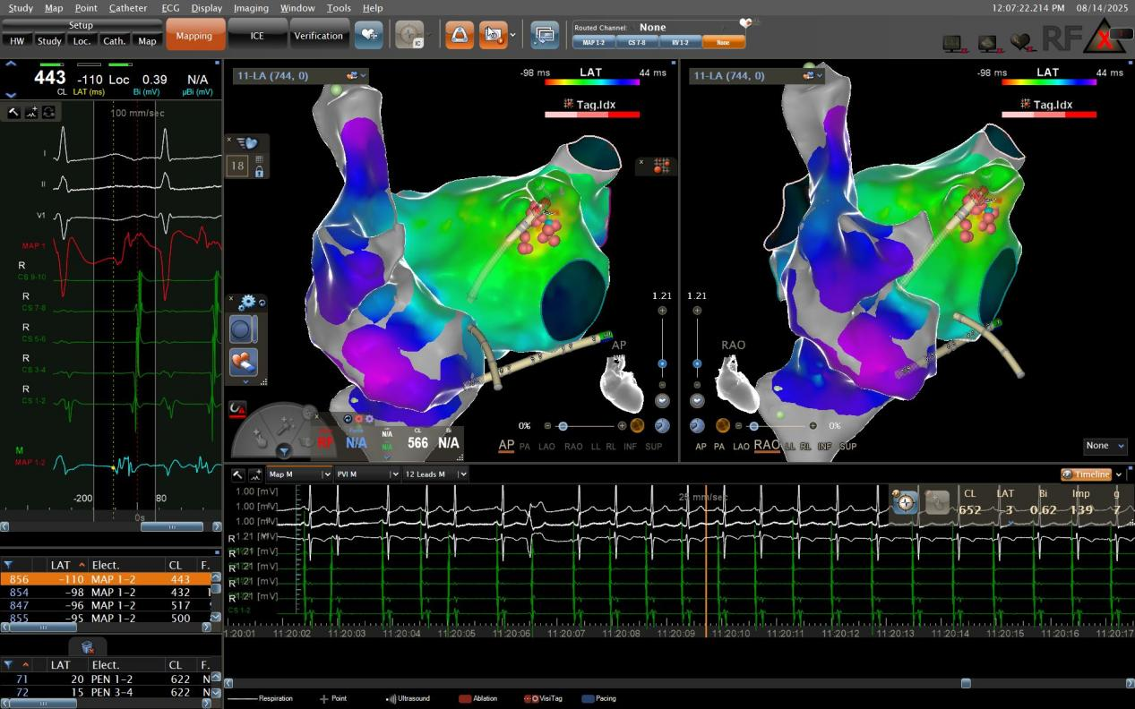Click the heart-plus icon in the toolbar
The image size is (1135, 709).
point(368,35)
